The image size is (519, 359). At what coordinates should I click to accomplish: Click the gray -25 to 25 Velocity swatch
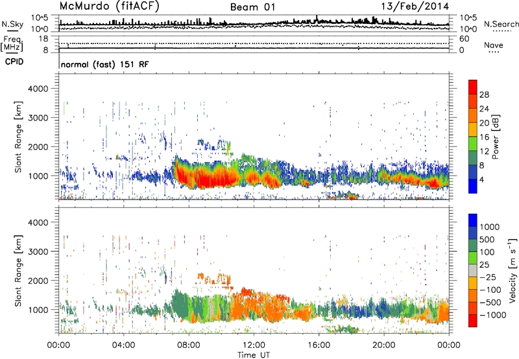tap(473, 270)
